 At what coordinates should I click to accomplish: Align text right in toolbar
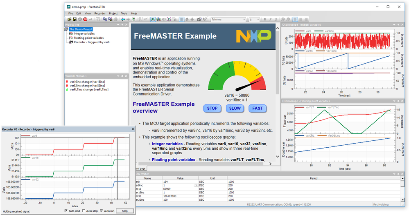coord(306,19)
